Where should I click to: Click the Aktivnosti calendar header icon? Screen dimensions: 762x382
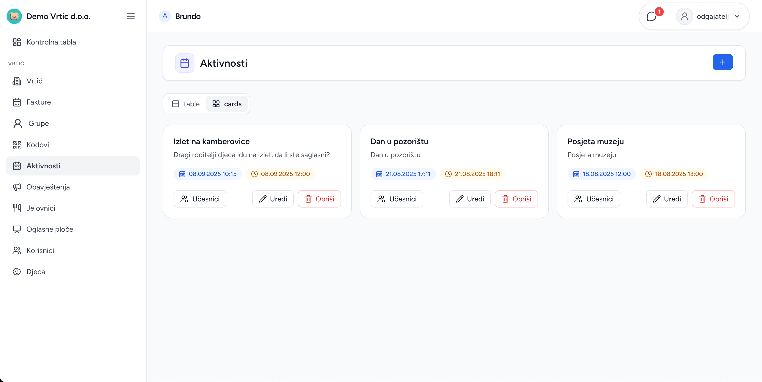click(x=185, y=63)
